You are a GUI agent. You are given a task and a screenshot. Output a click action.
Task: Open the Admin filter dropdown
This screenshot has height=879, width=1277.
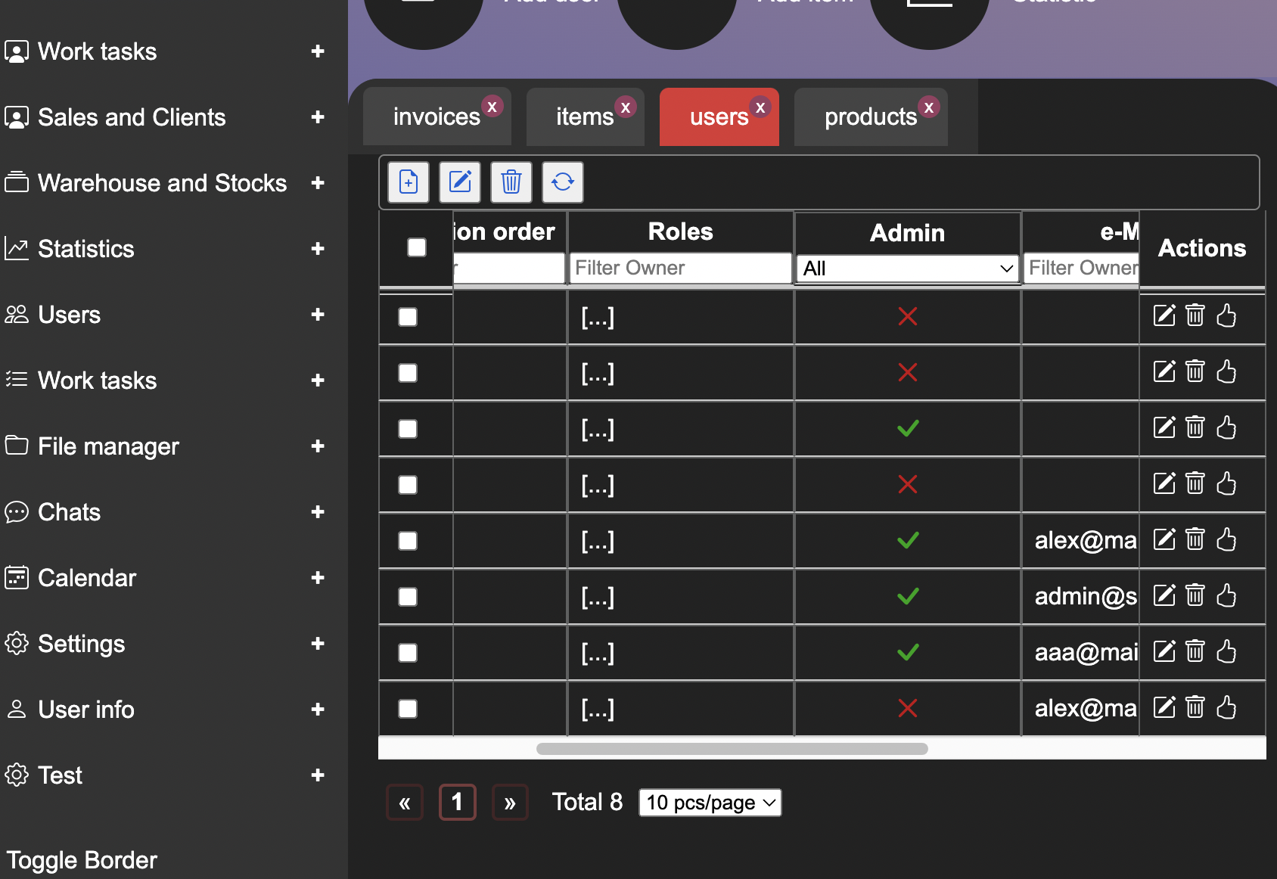[907, 269]
